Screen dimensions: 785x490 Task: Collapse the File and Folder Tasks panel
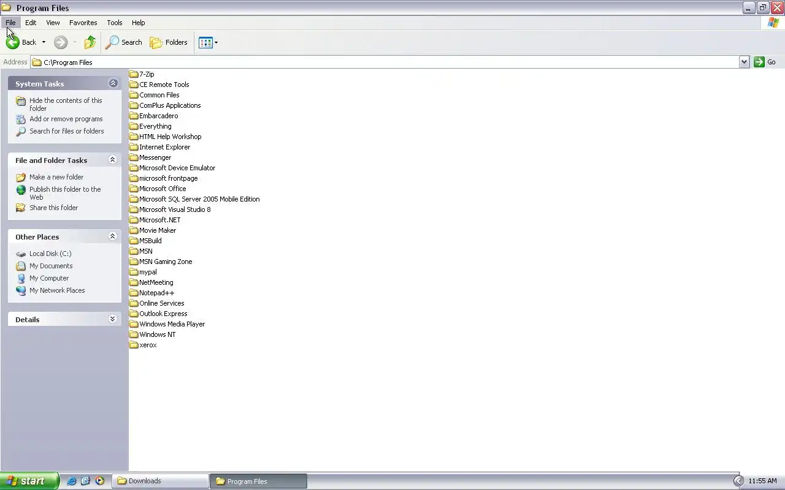(x=113, y=160)
